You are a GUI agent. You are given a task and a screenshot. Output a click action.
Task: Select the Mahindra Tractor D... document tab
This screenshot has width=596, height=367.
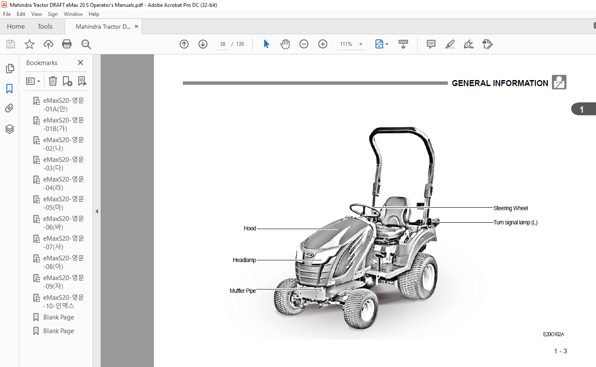tap(103, 27)
